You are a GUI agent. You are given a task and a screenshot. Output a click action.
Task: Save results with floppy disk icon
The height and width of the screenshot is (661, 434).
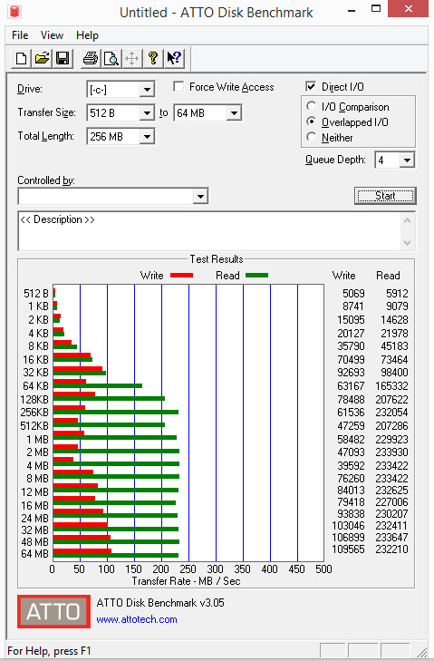(63, 58)
